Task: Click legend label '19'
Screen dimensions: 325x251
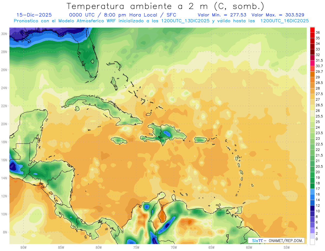Action: coord(318,178)
